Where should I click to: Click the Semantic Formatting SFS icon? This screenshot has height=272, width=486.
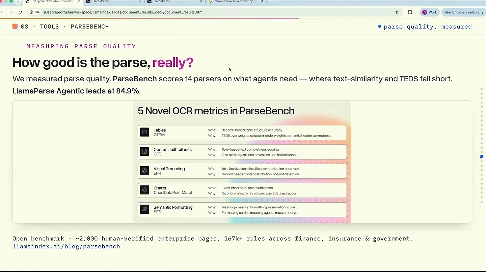tap(144, 209)
